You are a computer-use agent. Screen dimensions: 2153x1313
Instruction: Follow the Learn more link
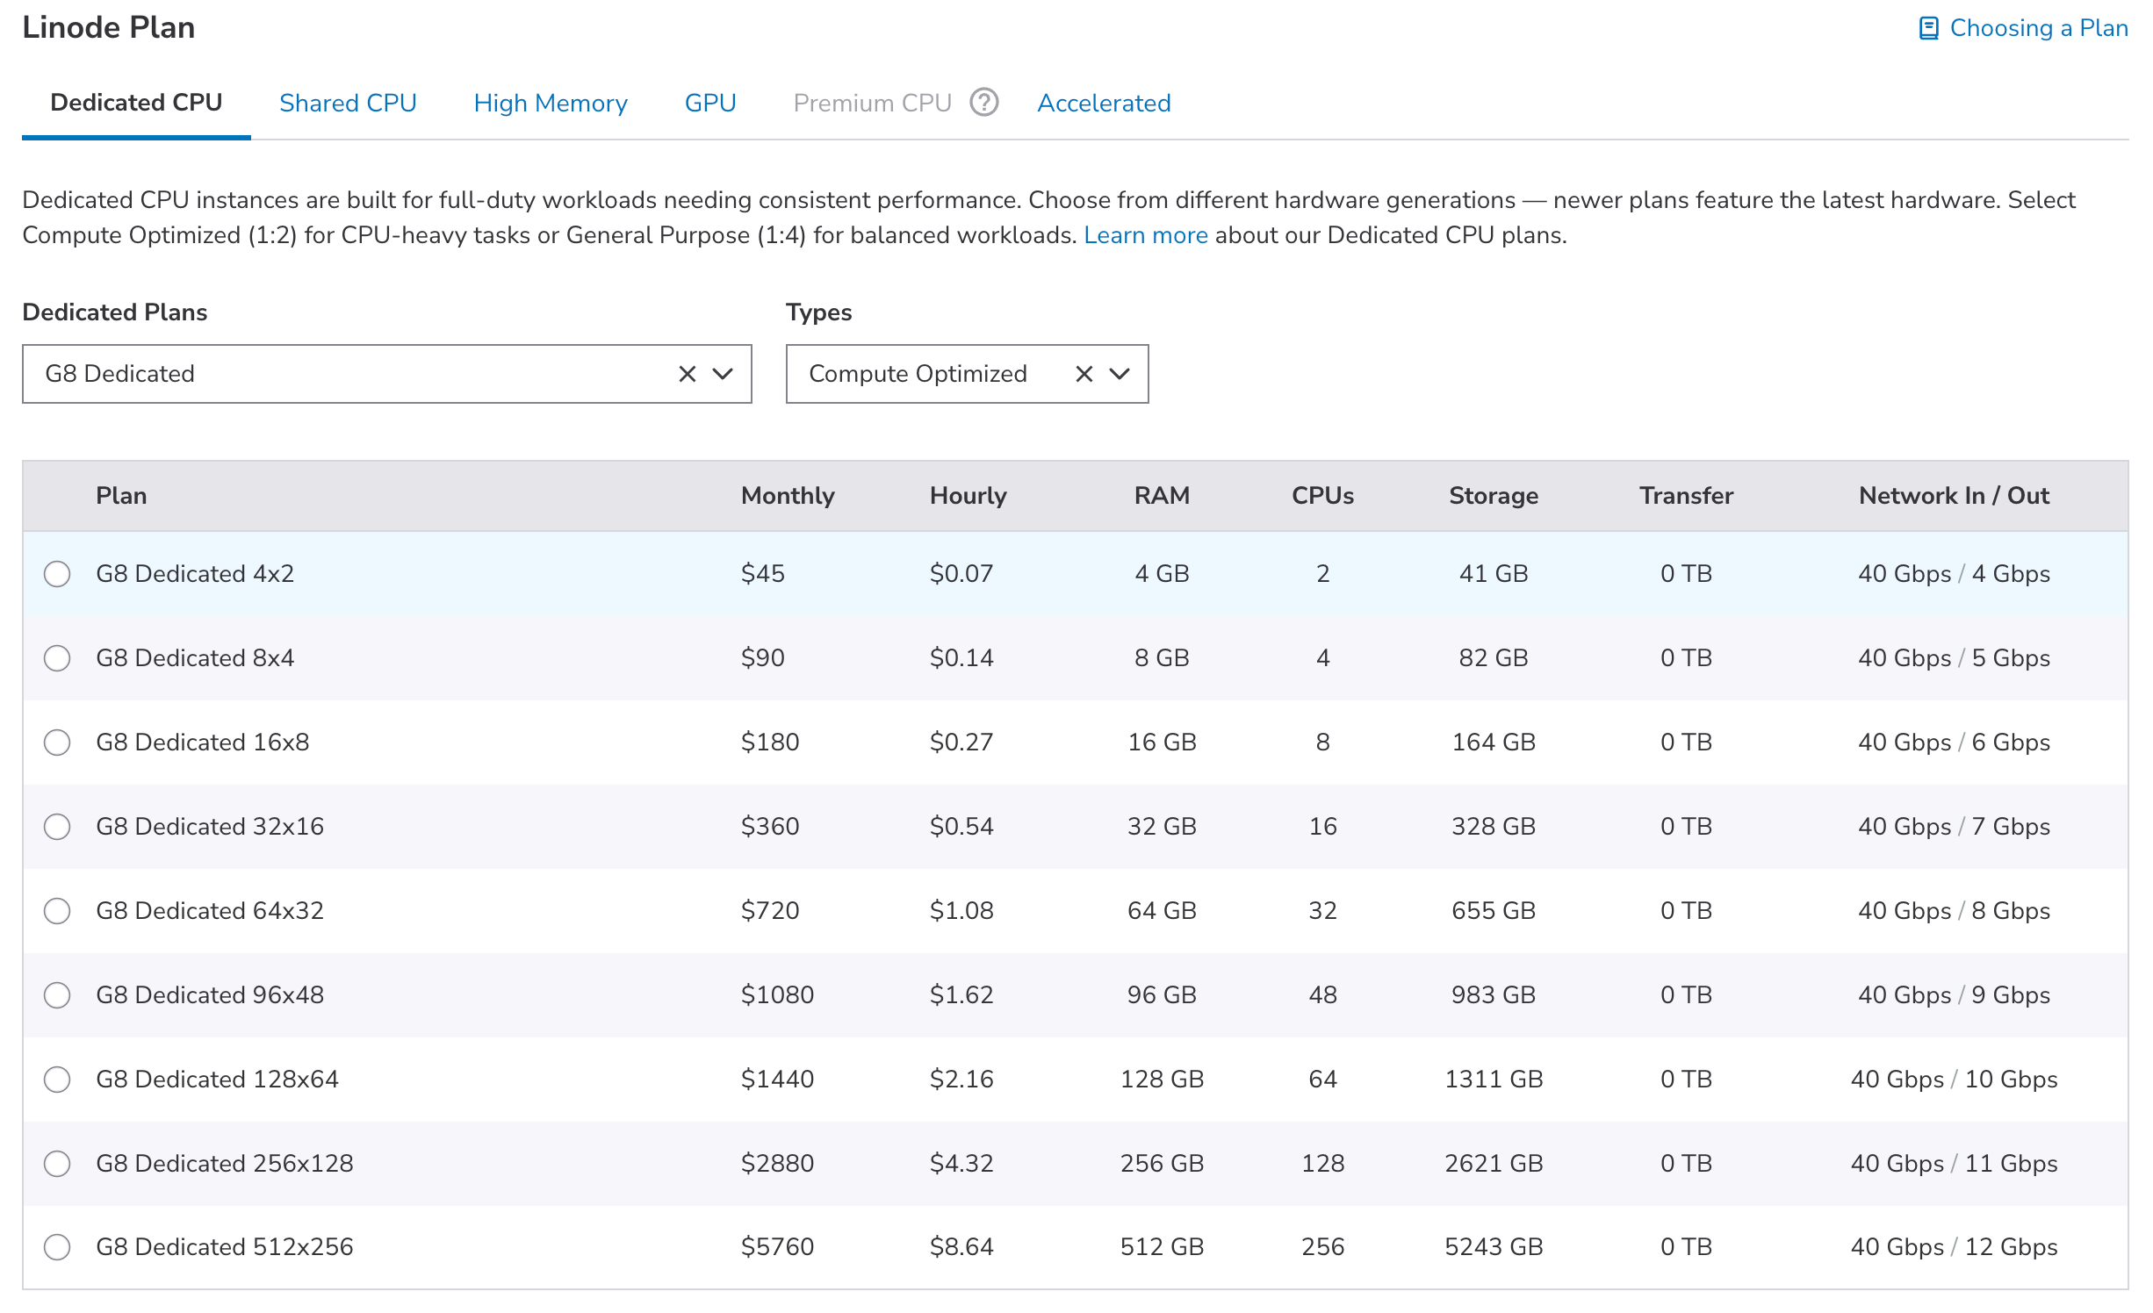pyautogui.click(x=1146, y=235)
